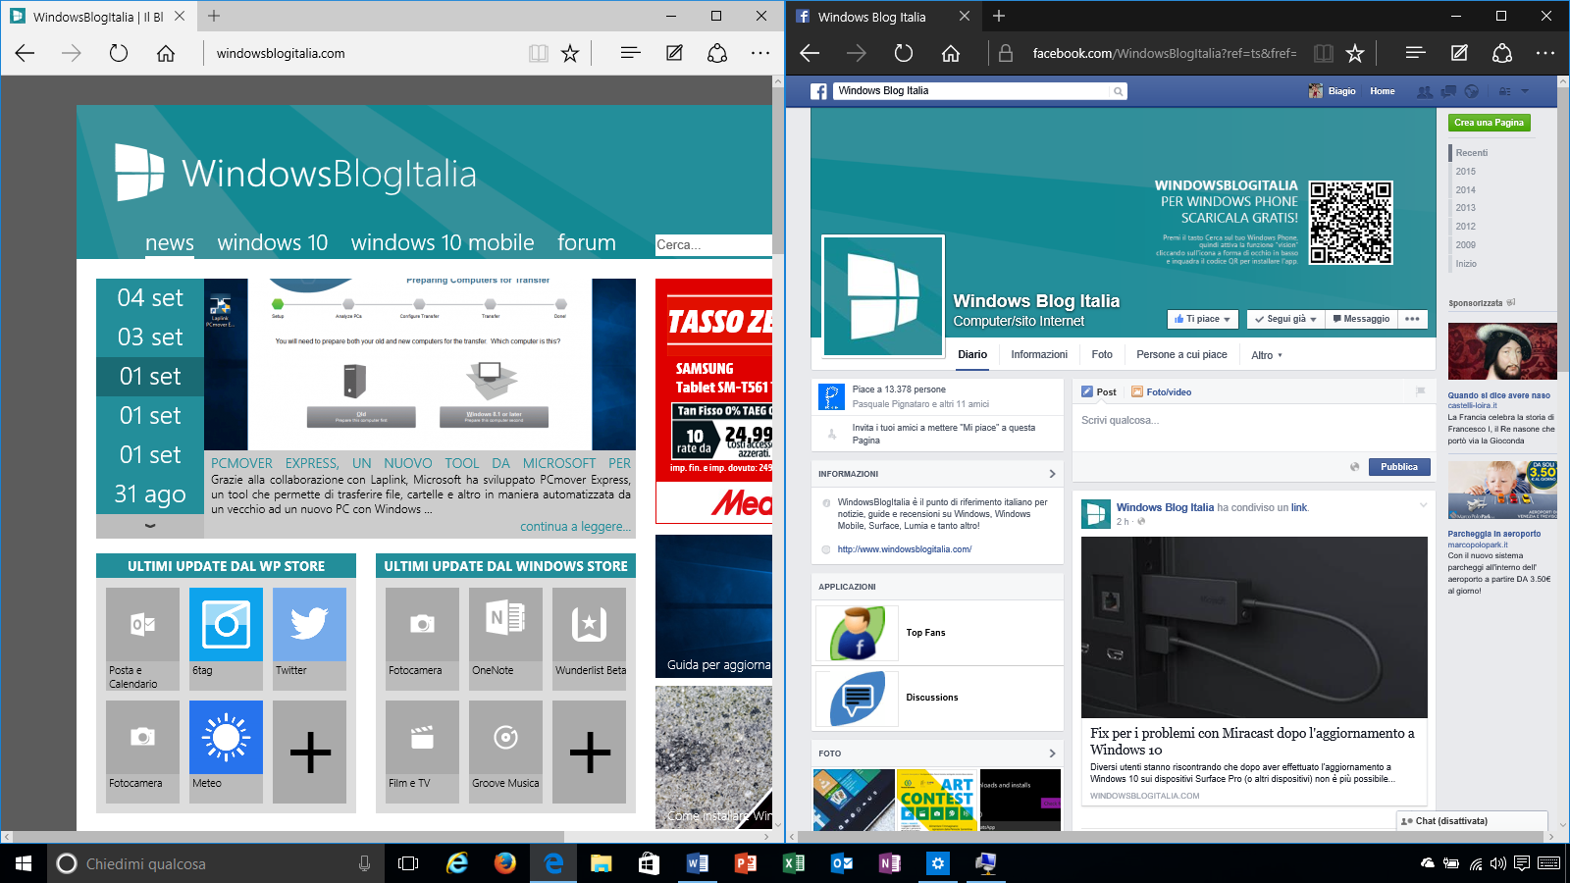Follow continua a leggere link

pos(575,527)
